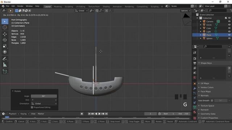
Task: Expand the UV Maps panel
Action: pyautogui.click(x=204, y=83)
